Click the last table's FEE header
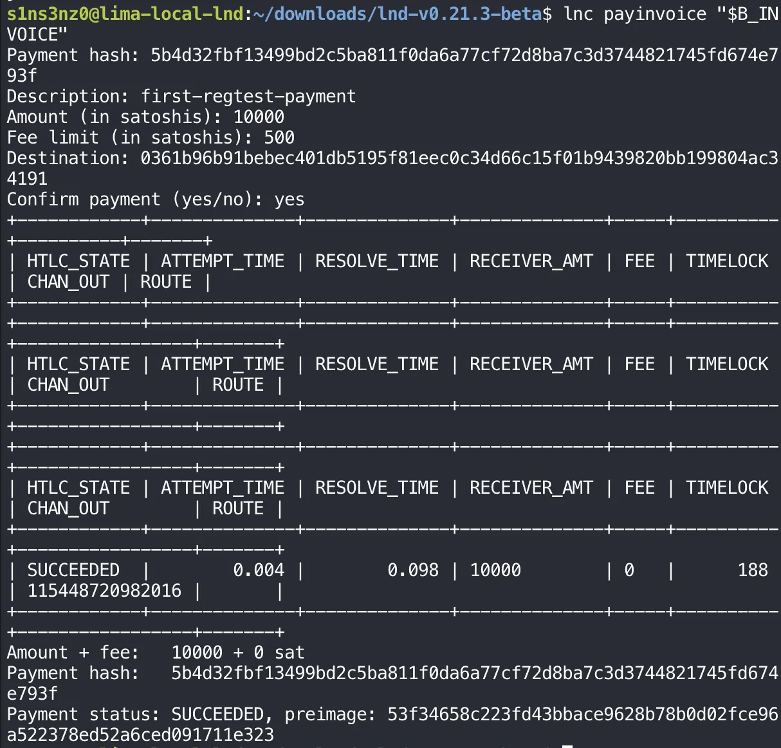This screenshot has width=781, height=748. coord(639,487)
